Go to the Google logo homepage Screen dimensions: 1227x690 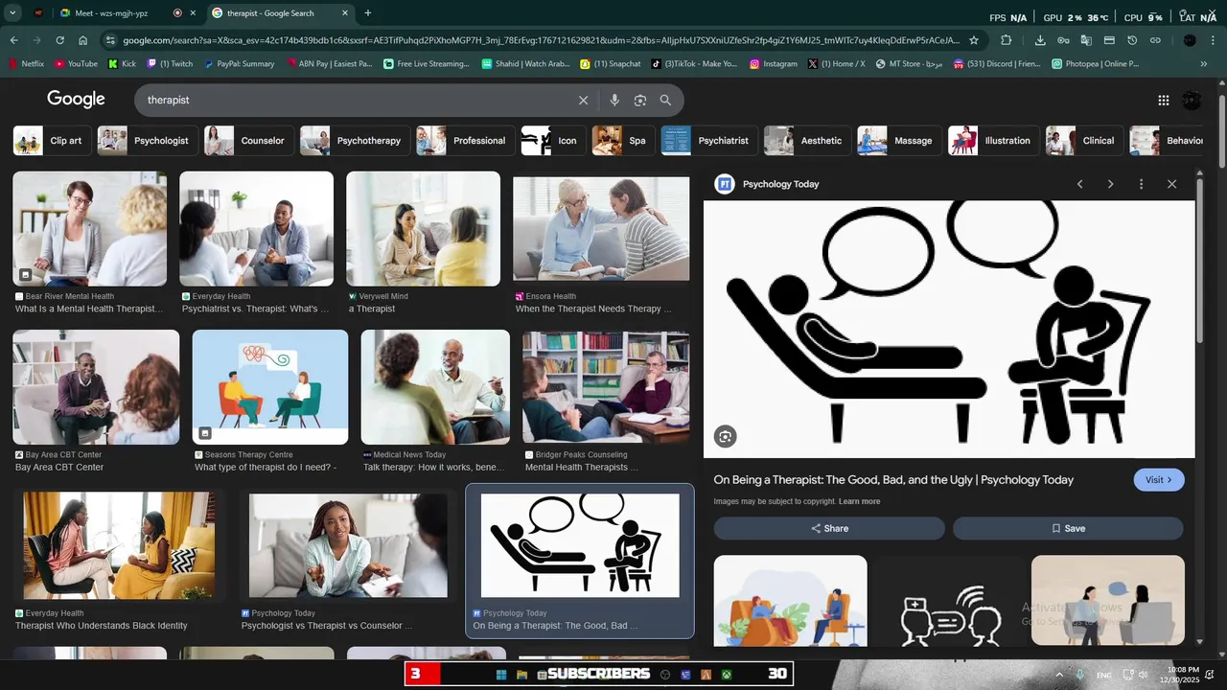pos(76,100)
